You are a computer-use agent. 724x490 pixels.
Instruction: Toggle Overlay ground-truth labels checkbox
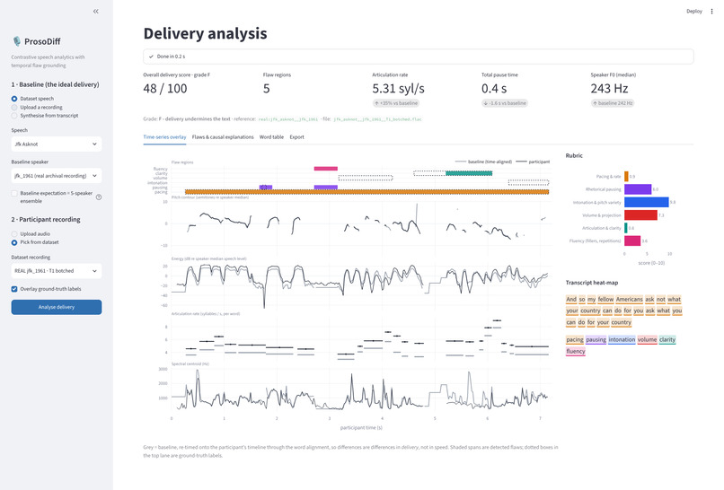point(14,289)
